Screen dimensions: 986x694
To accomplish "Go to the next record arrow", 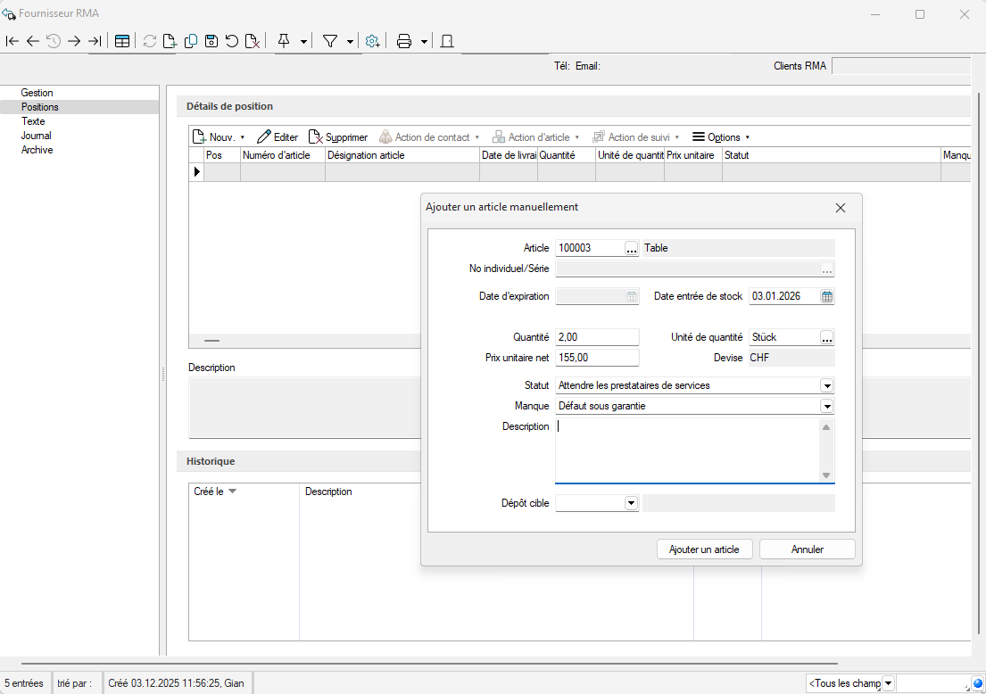I will point(74,41).
